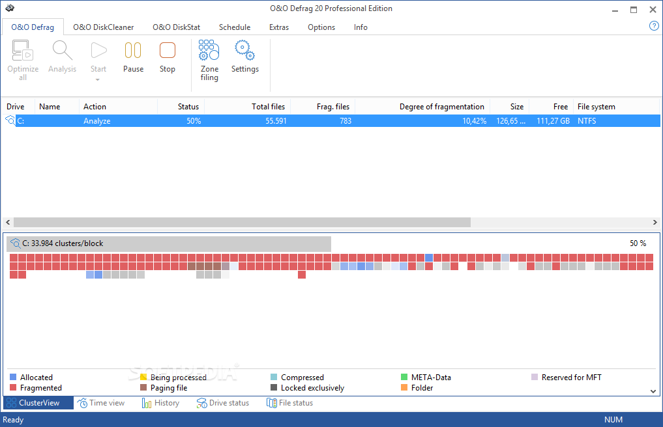663x427 pixels.
Task: Sort by Total files column header
Action: point(247,107)
